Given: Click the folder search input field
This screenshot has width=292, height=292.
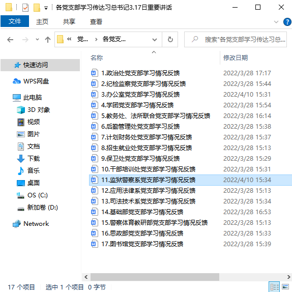Looking at the screenshot, I should [x=236, y=40].
